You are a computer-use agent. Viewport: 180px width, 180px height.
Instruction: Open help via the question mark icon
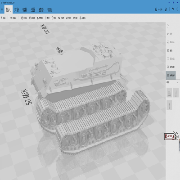click(x=173, y=9)
